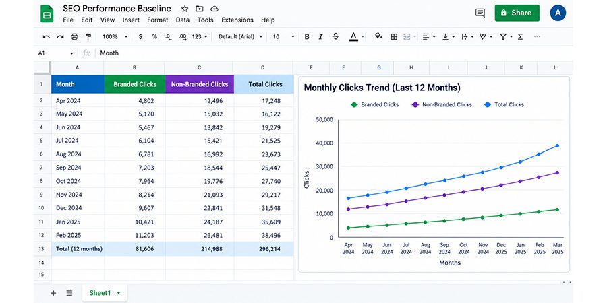Click the Monthly Clicks Trend chart title
607x303 pixels.
click(382, 88)
